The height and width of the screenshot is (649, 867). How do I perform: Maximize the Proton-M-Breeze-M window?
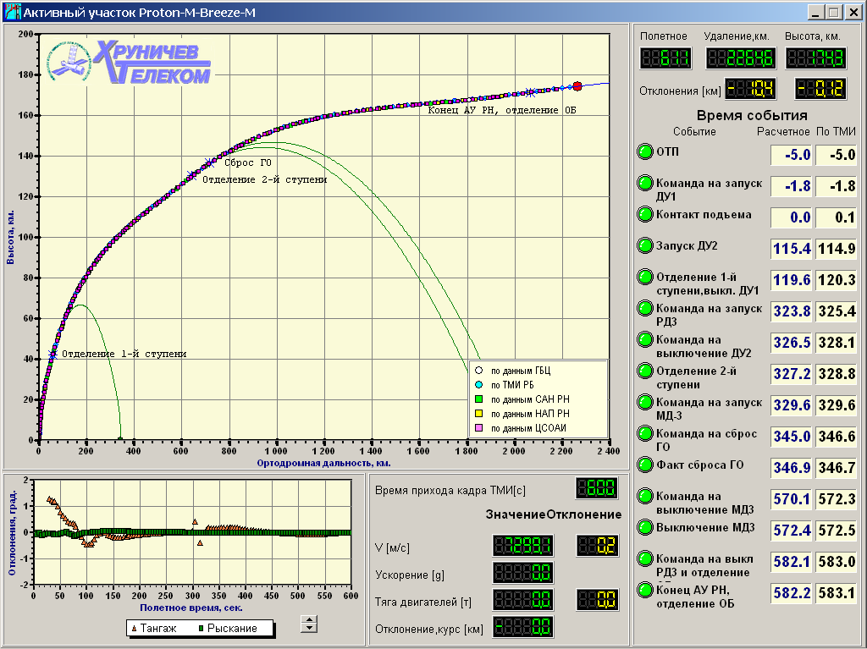(x=832, y=12)
